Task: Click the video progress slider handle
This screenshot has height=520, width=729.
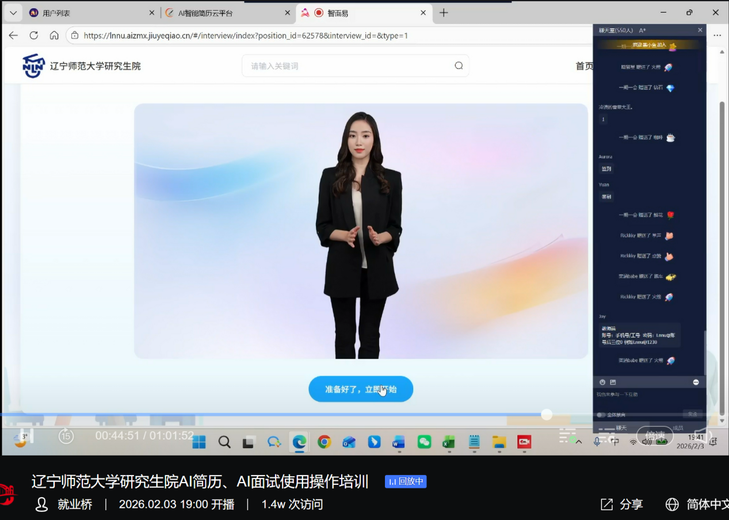Action: (547, 414)
